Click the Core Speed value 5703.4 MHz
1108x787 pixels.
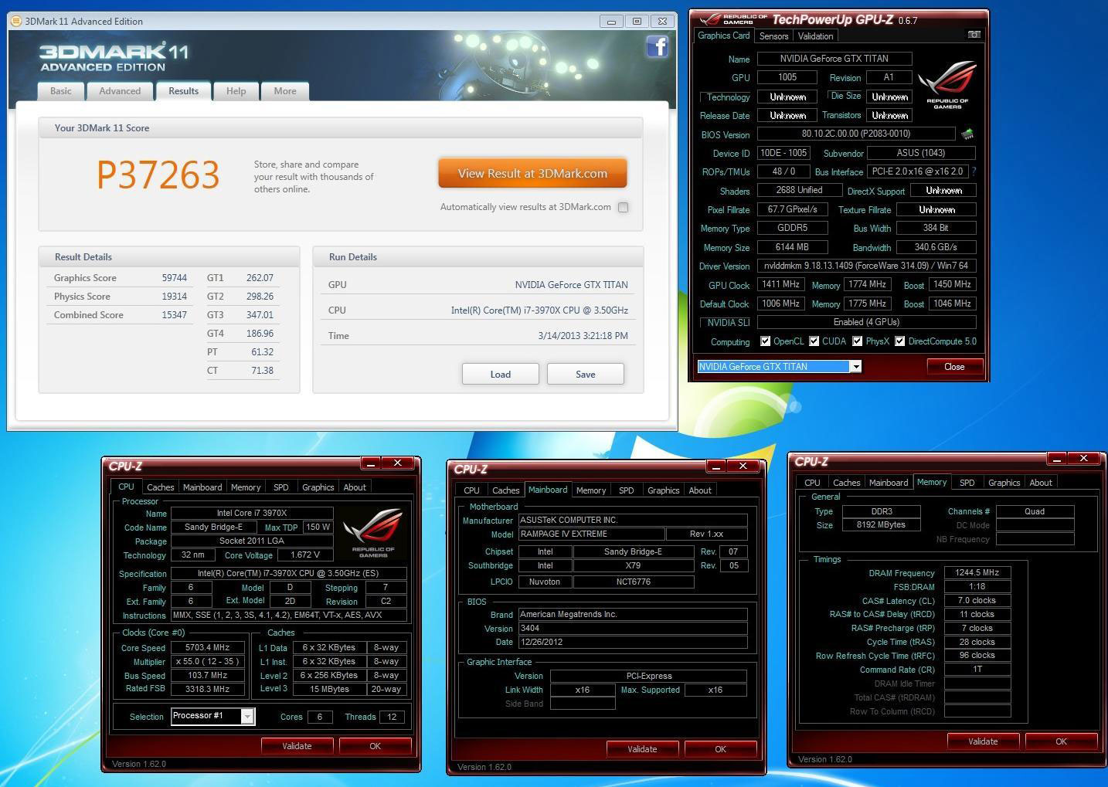tap(208, 648)
